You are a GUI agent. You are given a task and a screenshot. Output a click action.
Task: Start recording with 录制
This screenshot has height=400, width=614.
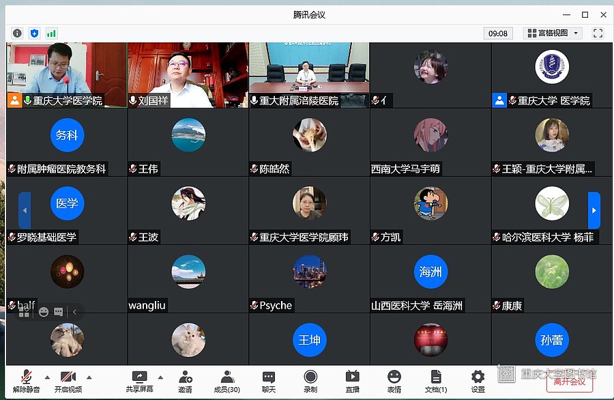click(310, 381)
